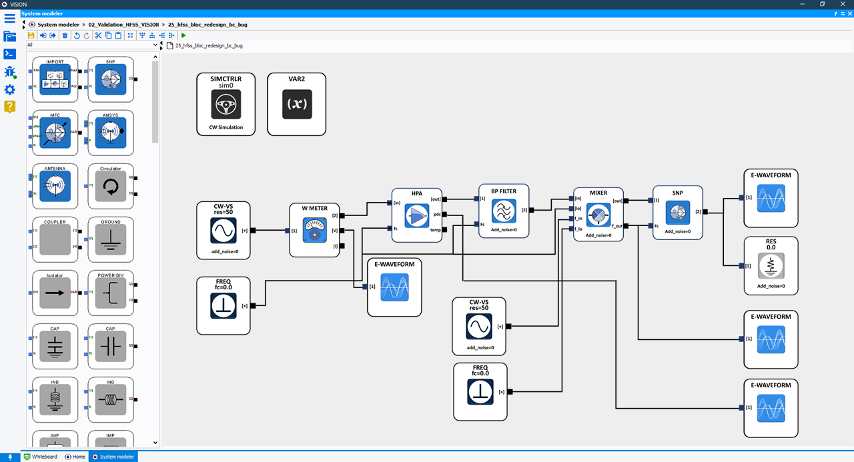This screenshot has width=854, height=462.
Task: Toggle the pin icon in status bar
Action: (x=10, y=457)
